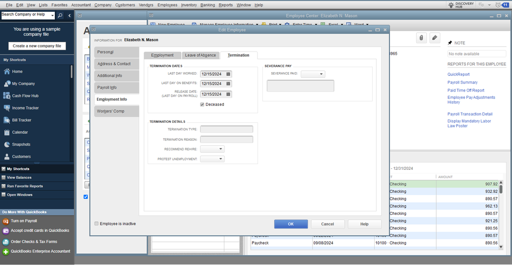This screenshot has width=512, height=265.
Task: Open the Workers' Comp section
Action: [116, 111]
